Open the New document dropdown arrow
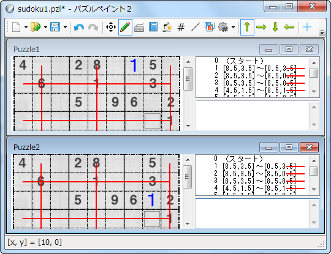Viewport: 331px width, 254px height. coord(26,27)
